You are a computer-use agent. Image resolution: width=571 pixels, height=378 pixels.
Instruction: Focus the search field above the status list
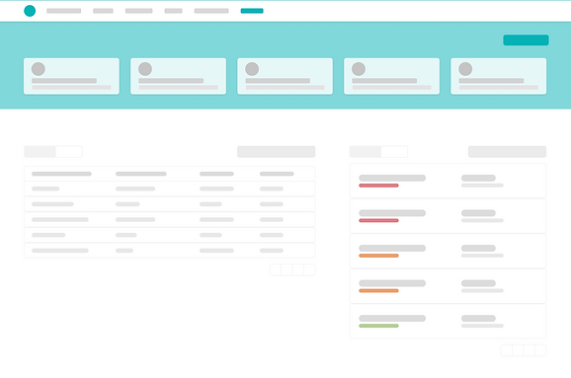(507, 152)
